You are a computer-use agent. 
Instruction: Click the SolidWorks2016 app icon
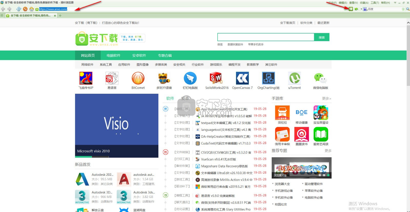[216, 78]
